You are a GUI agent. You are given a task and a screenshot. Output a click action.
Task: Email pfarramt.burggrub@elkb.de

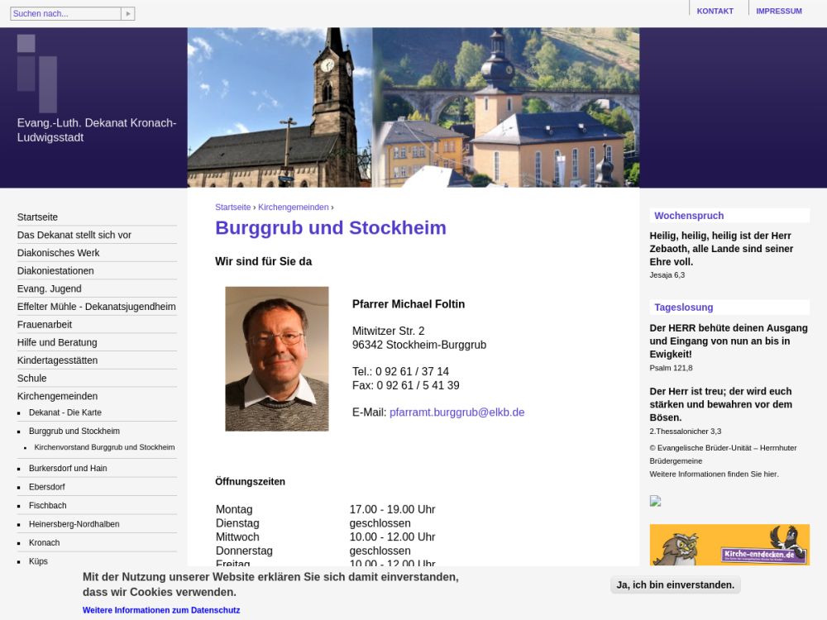point(457,412)
